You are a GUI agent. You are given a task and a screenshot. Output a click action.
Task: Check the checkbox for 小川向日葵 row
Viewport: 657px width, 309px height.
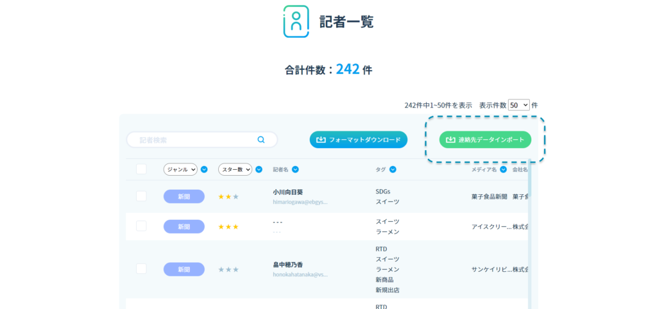coord(141,196)
